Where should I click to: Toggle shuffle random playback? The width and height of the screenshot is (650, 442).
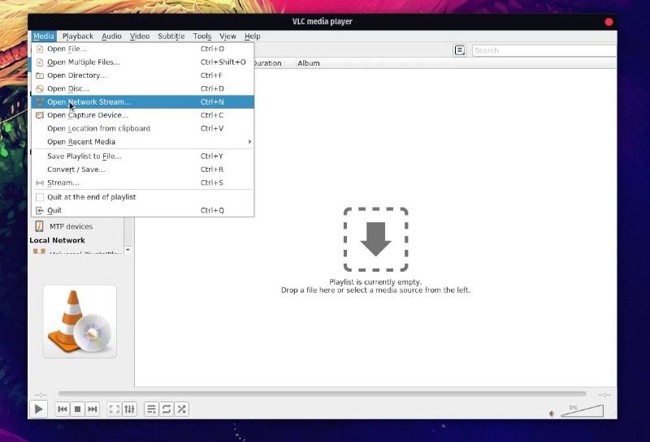pos(182,410)
